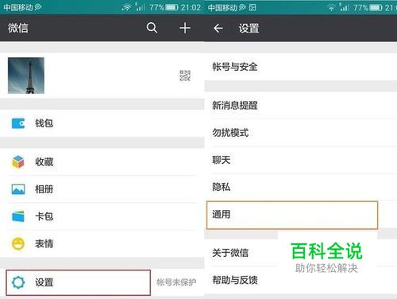397x299 pixels.
Task: Tap the 21:02 clock in status bar
Action: point(191,7)
